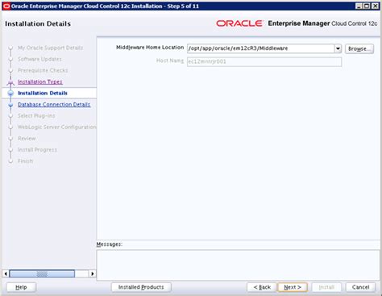Open the Middleware Home Location dropdown arrow
The width and height of the screenshot is (382, 296).
click(338, 48)
